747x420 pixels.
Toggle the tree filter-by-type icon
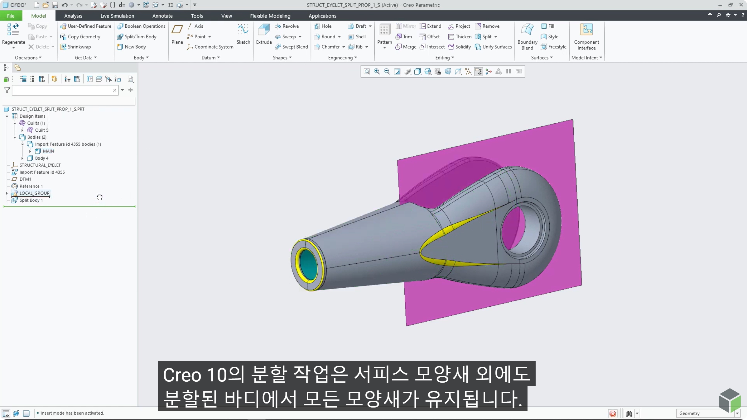tap(67, 79)
